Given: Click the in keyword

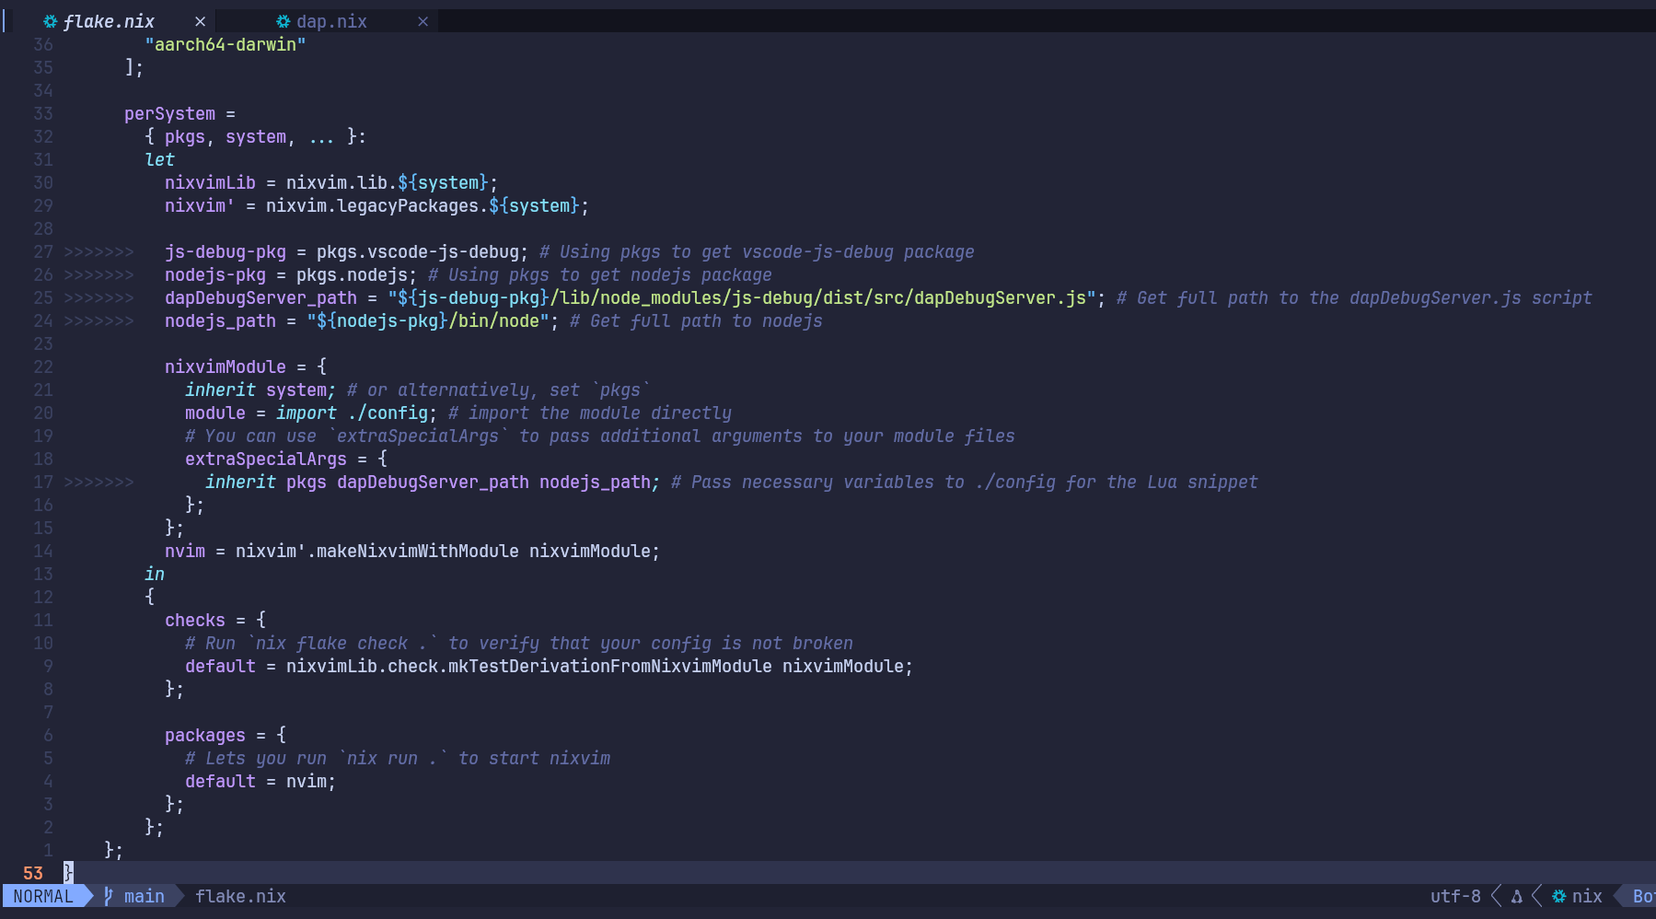Looking at the screenshot, I should (155, 574).
